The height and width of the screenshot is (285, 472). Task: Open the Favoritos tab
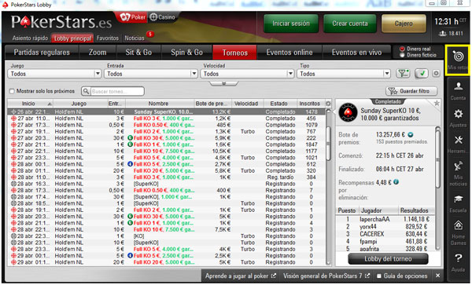click(108, 38)
